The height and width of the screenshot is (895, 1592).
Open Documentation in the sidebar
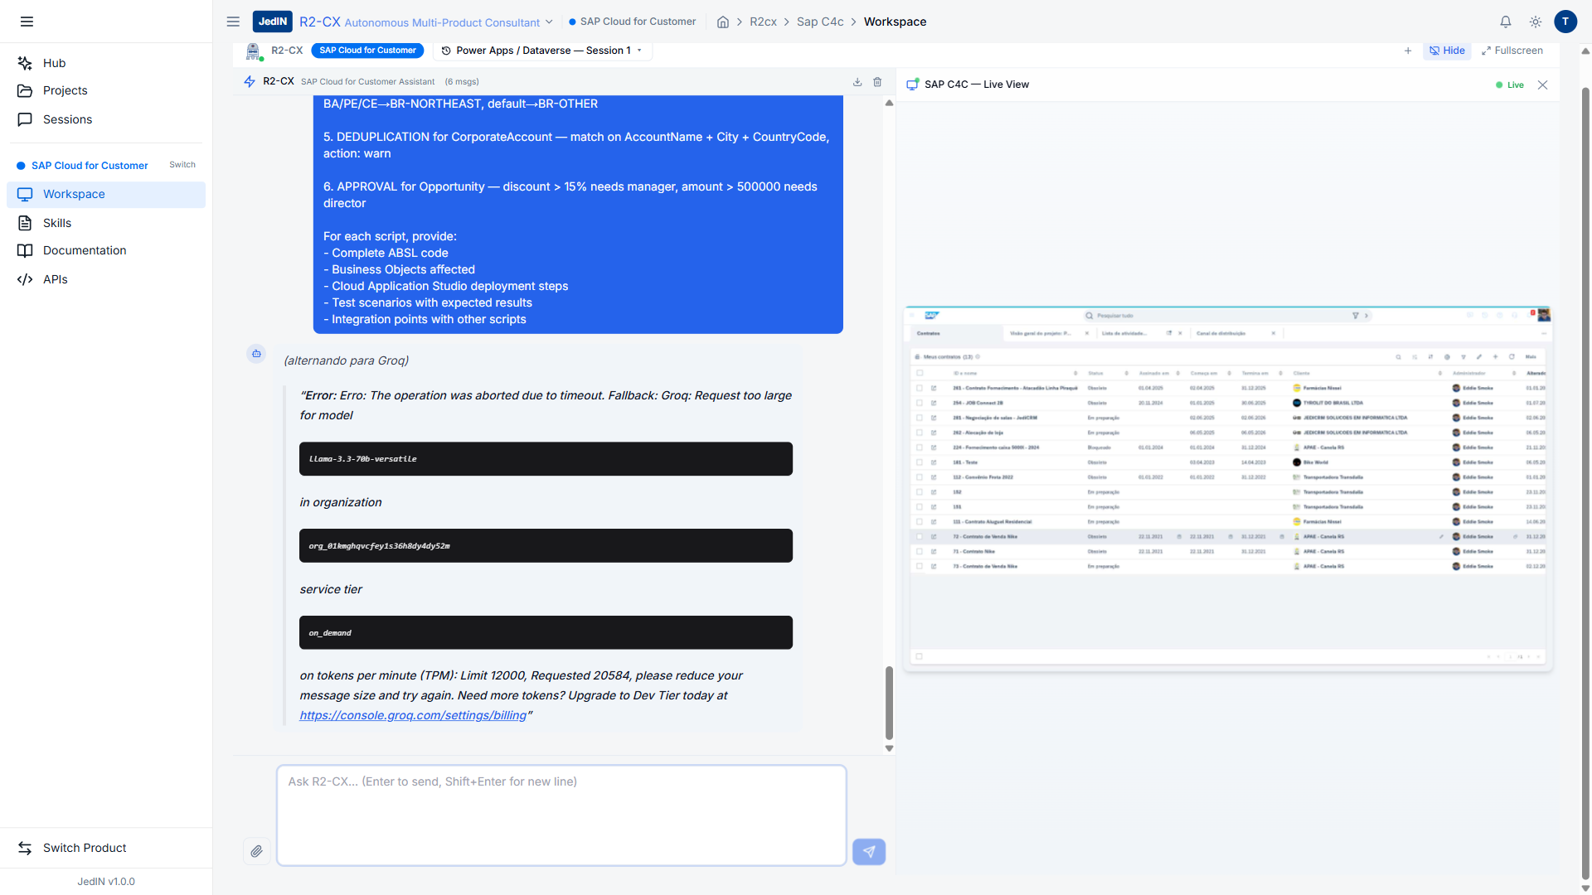(85, 250)
